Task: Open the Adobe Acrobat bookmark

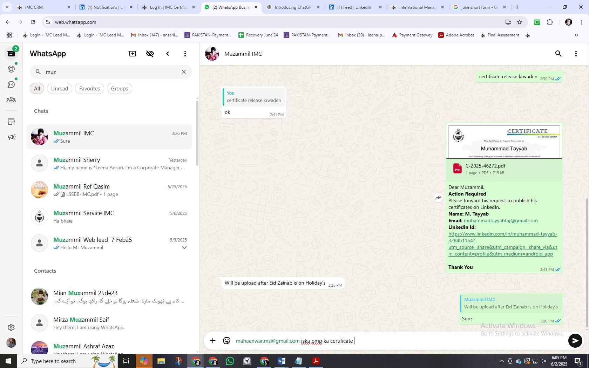Action: click(456, 35)
